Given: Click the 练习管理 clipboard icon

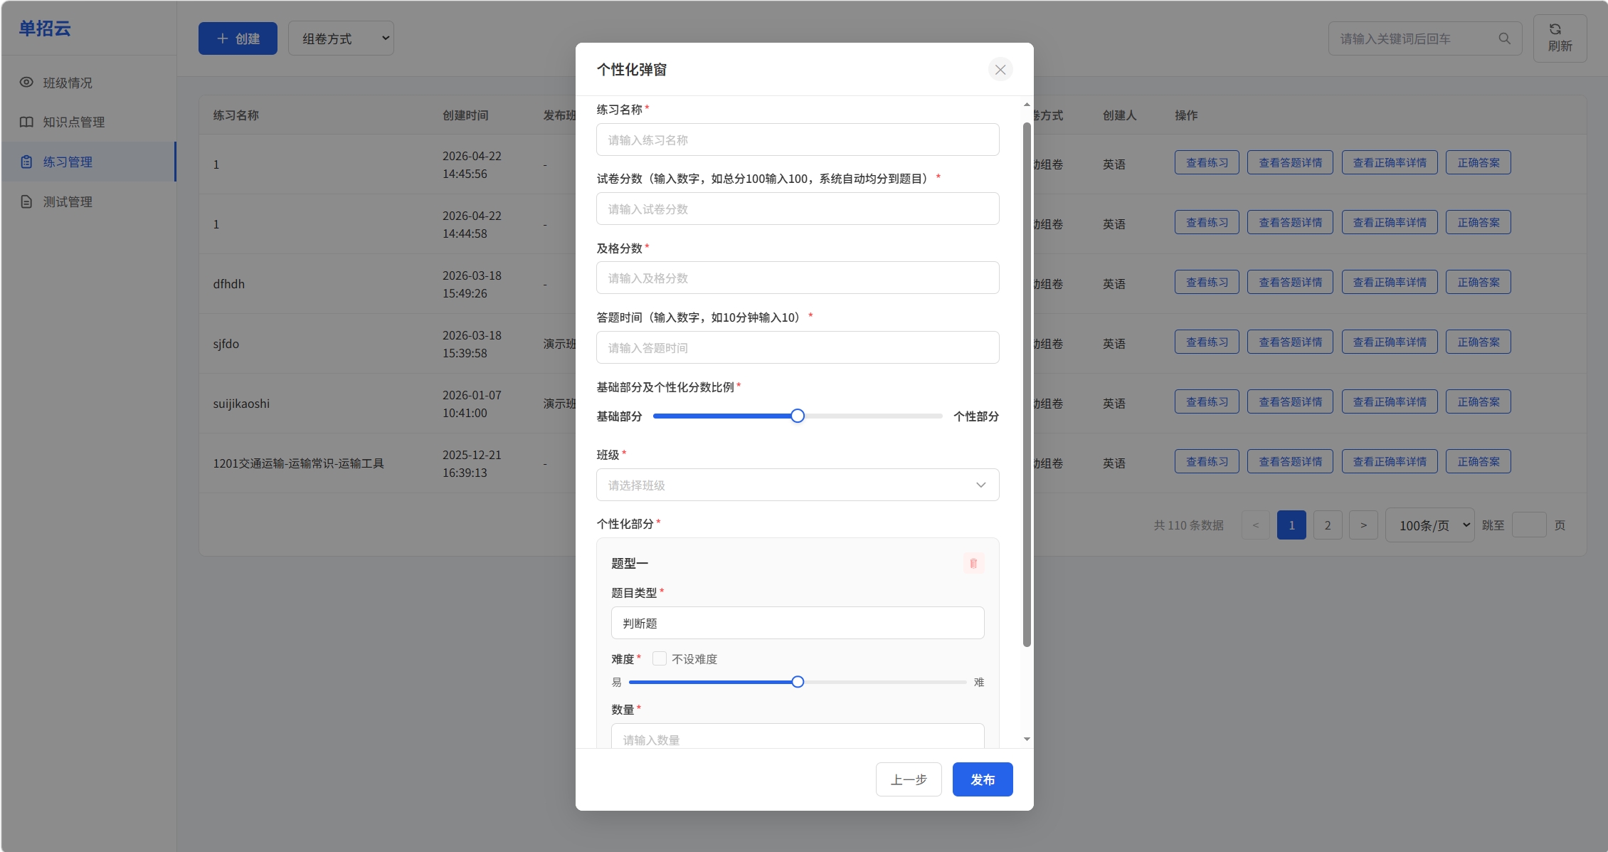Looking at the screenshot, I should tap(26, 162).
